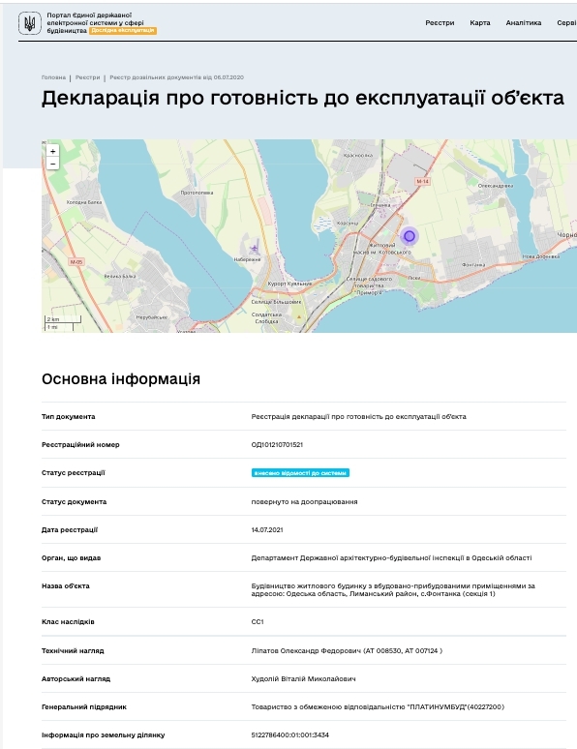Zoom out the map with minus button
The width and height of the screenshot is (577, 749).
(x=52, y=164)
